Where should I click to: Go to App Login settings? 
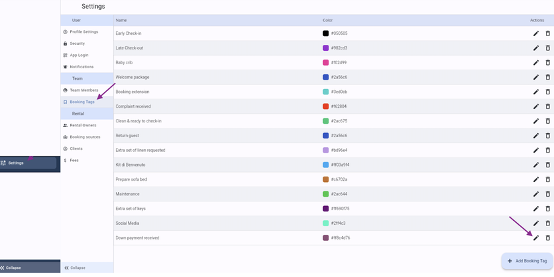click(87, 55)
